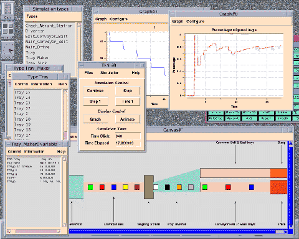Open Graph menu in Graph#1 window
This screenshot has height=239, width=299.
(101, 19)
